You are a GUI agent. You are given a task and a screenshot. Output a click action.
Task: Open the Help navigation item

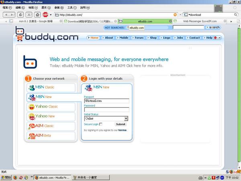208,38
